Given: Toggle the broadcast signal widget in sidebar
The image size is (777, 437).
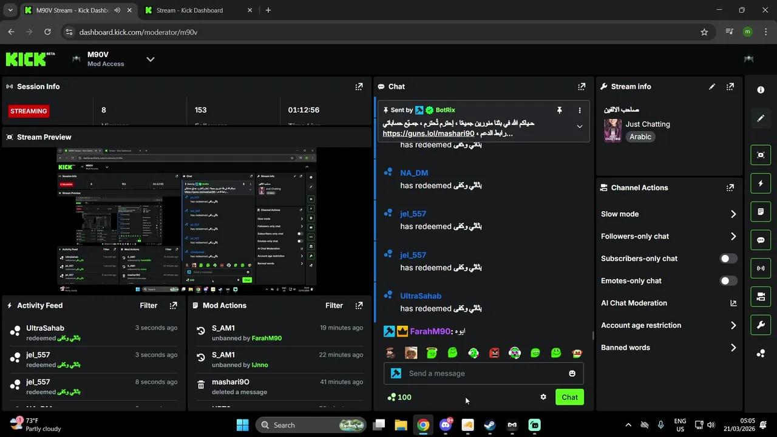Looking at the screenshot, I should (x=761, y=268).
